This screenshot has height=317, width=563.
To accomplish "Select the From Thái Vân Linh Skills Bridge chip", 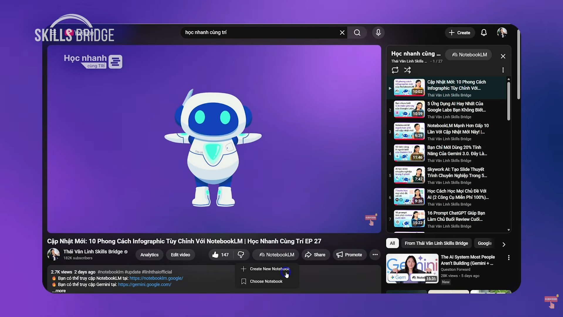I will pos(436,243).
